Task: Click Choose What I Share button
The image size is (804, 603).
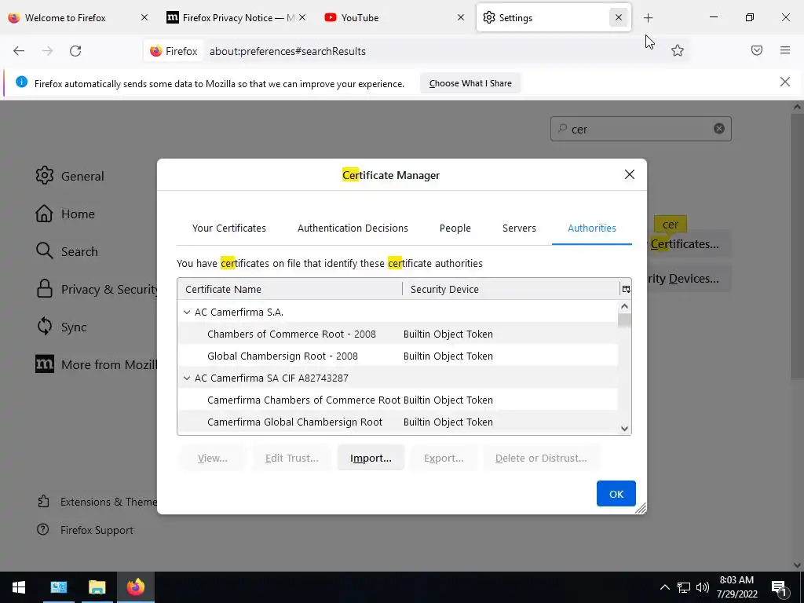Action: click(x=470, y=83)
